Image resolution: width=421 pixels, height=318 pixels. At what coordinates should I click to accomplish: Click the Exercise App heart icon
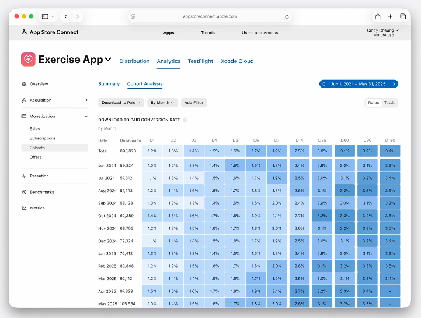point(28,59)
